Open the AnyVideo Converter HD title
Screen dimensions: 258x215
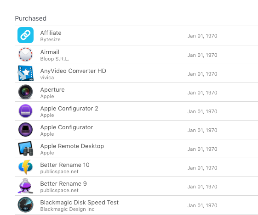(73, 71)
